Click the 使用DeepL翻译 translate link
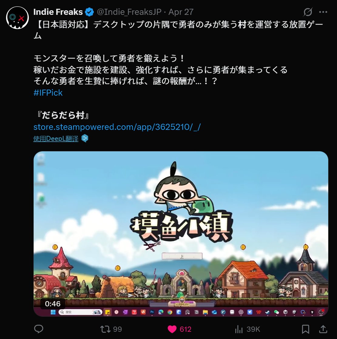 pyautogui.click(x=56, y=139)
